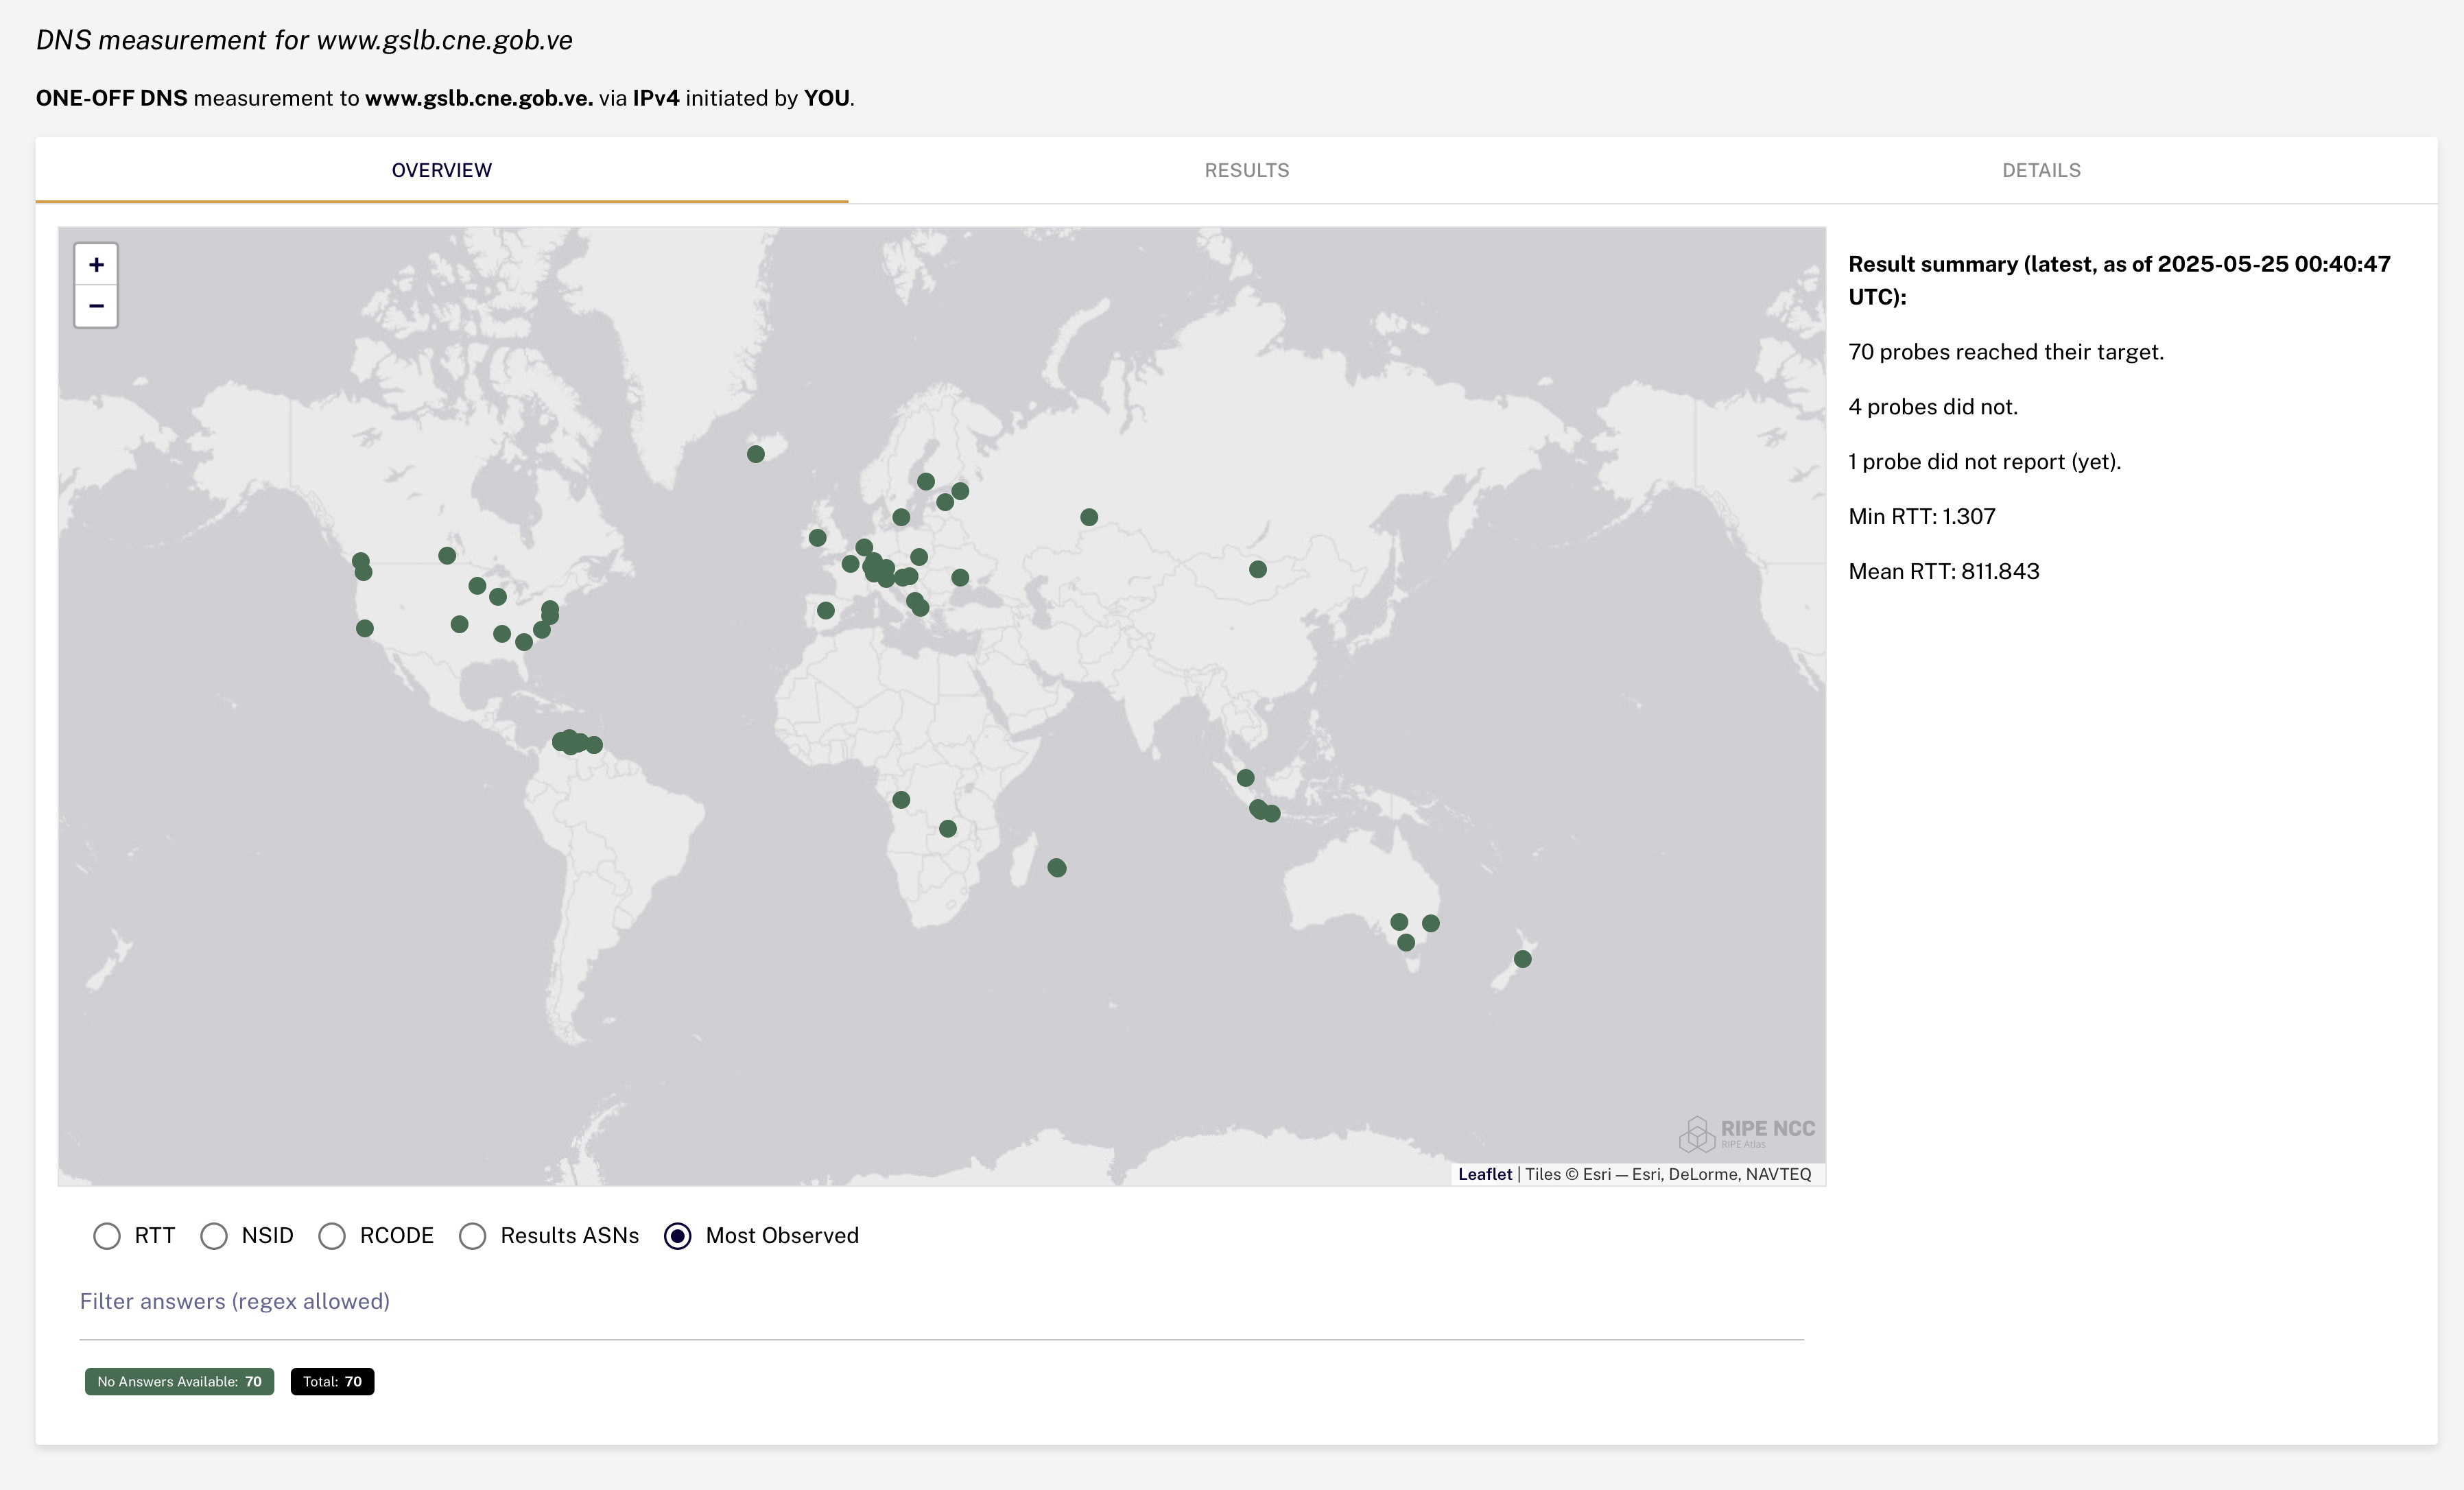Click '4 probes did not.' text
Screen dimensions: 2464x1490
point(1932,407)
